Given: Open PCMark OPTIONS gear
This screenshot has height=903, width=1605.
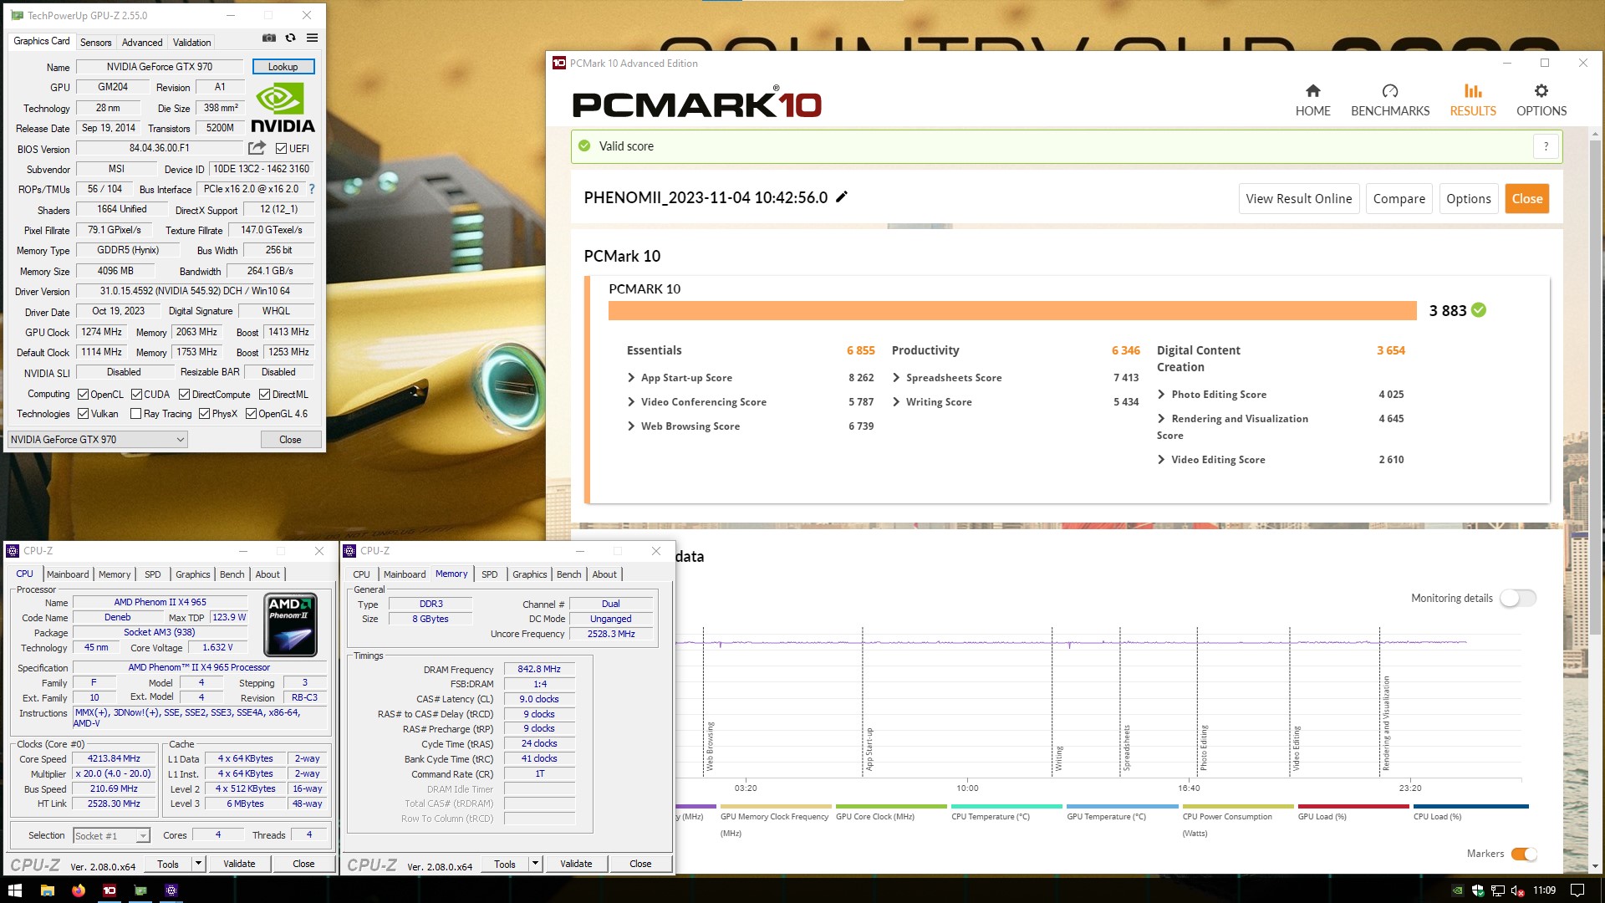Looking at the screenshot, I should (x=1541, y=100).
